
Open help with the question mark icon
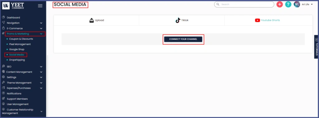coord(288,4)
